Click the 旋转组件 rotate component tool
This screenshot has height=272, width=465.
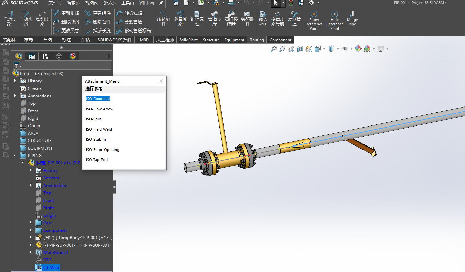(x=164, y=19)
